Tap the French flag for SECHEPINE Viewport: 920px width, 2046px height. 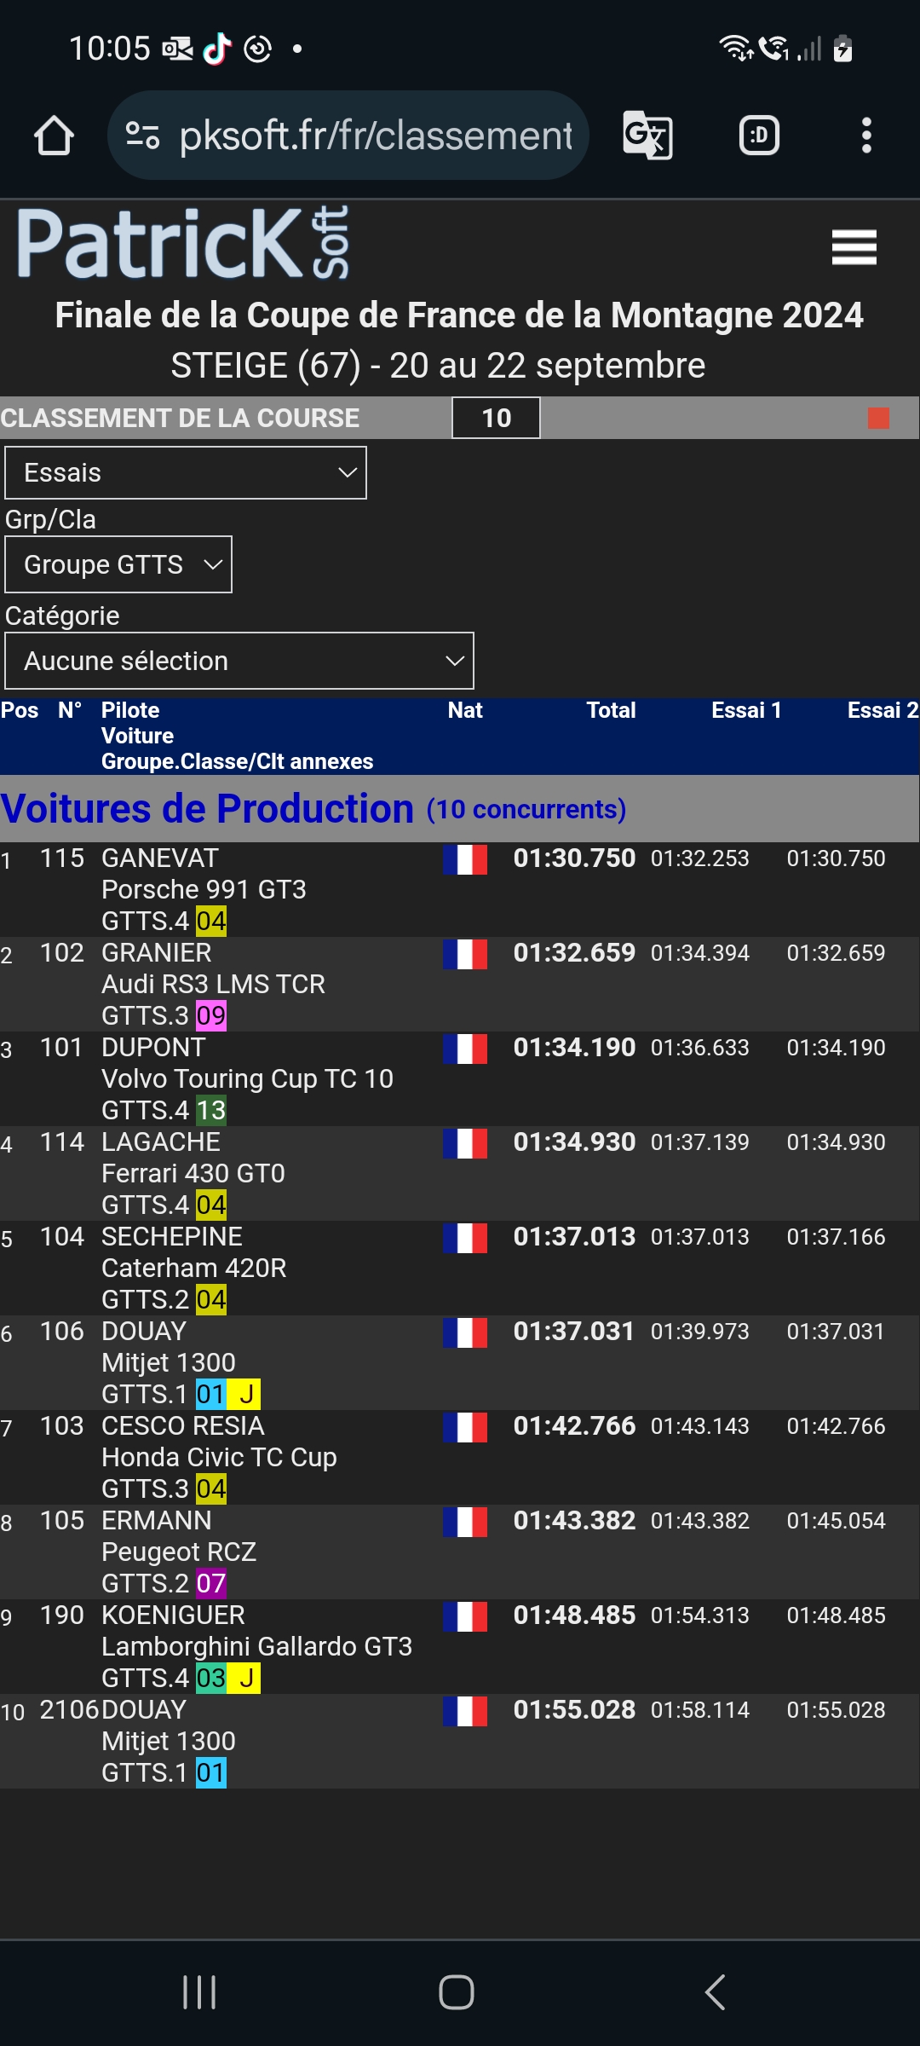pos(465,1238)
